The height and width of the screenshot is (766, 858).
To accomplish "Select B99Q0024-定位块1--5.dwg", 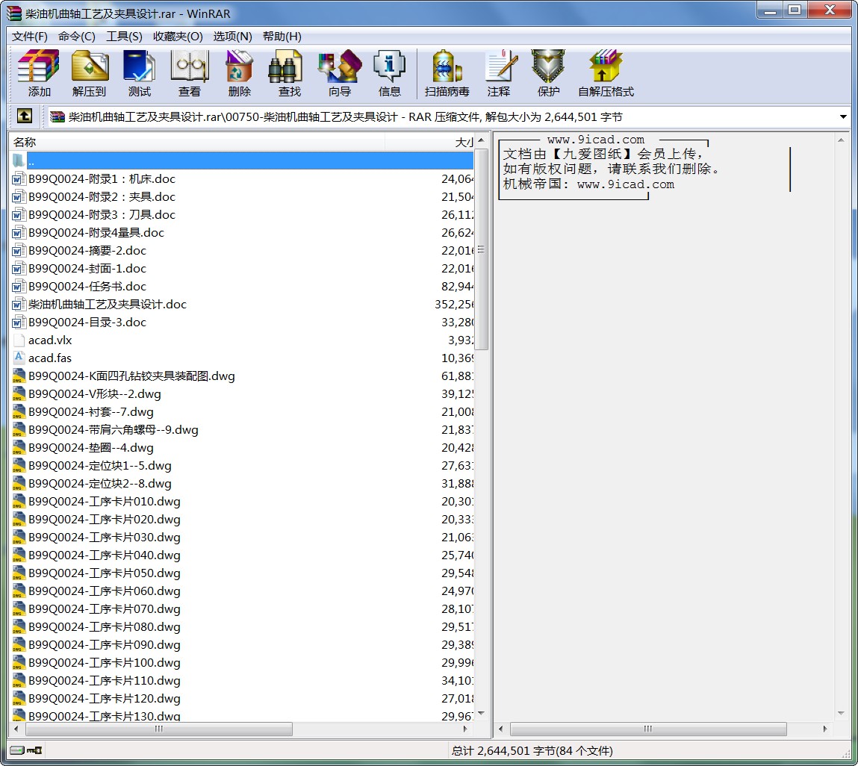I will pyautogui.click(x=99, y=466).
